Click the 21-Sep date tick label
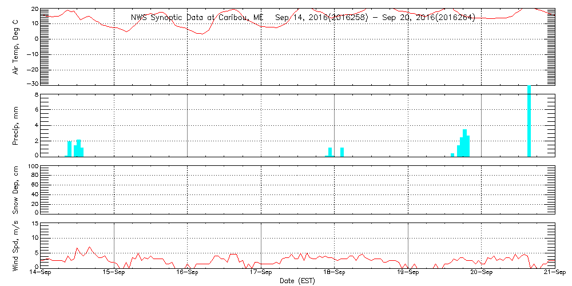 (554, 273)
